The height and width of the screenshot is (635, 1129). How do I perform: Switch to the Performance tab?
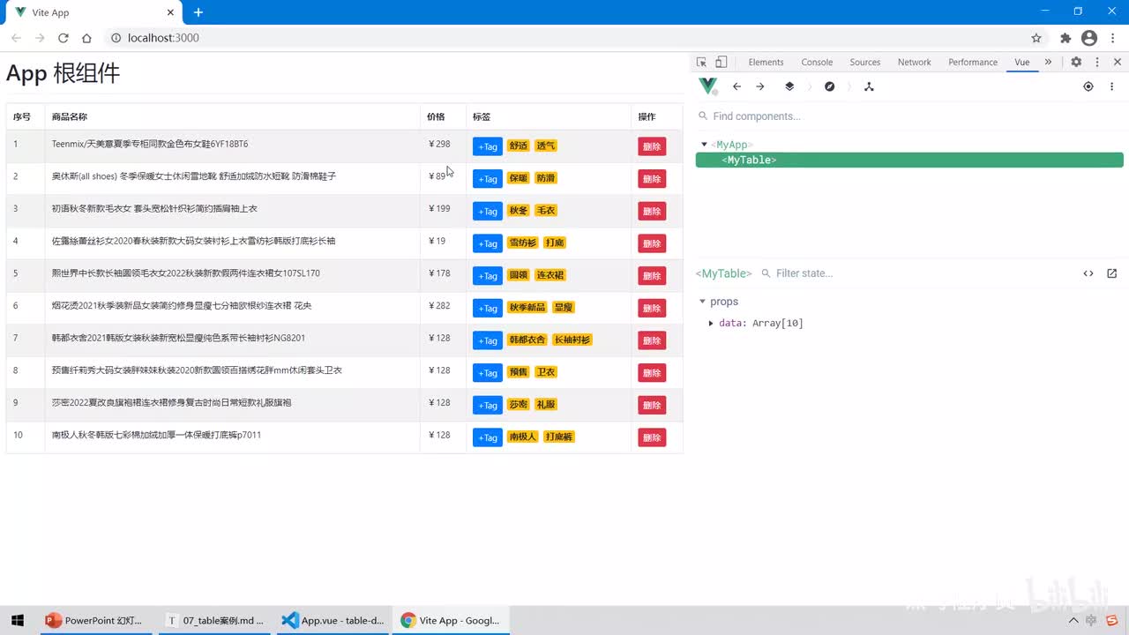coord(973,62)
